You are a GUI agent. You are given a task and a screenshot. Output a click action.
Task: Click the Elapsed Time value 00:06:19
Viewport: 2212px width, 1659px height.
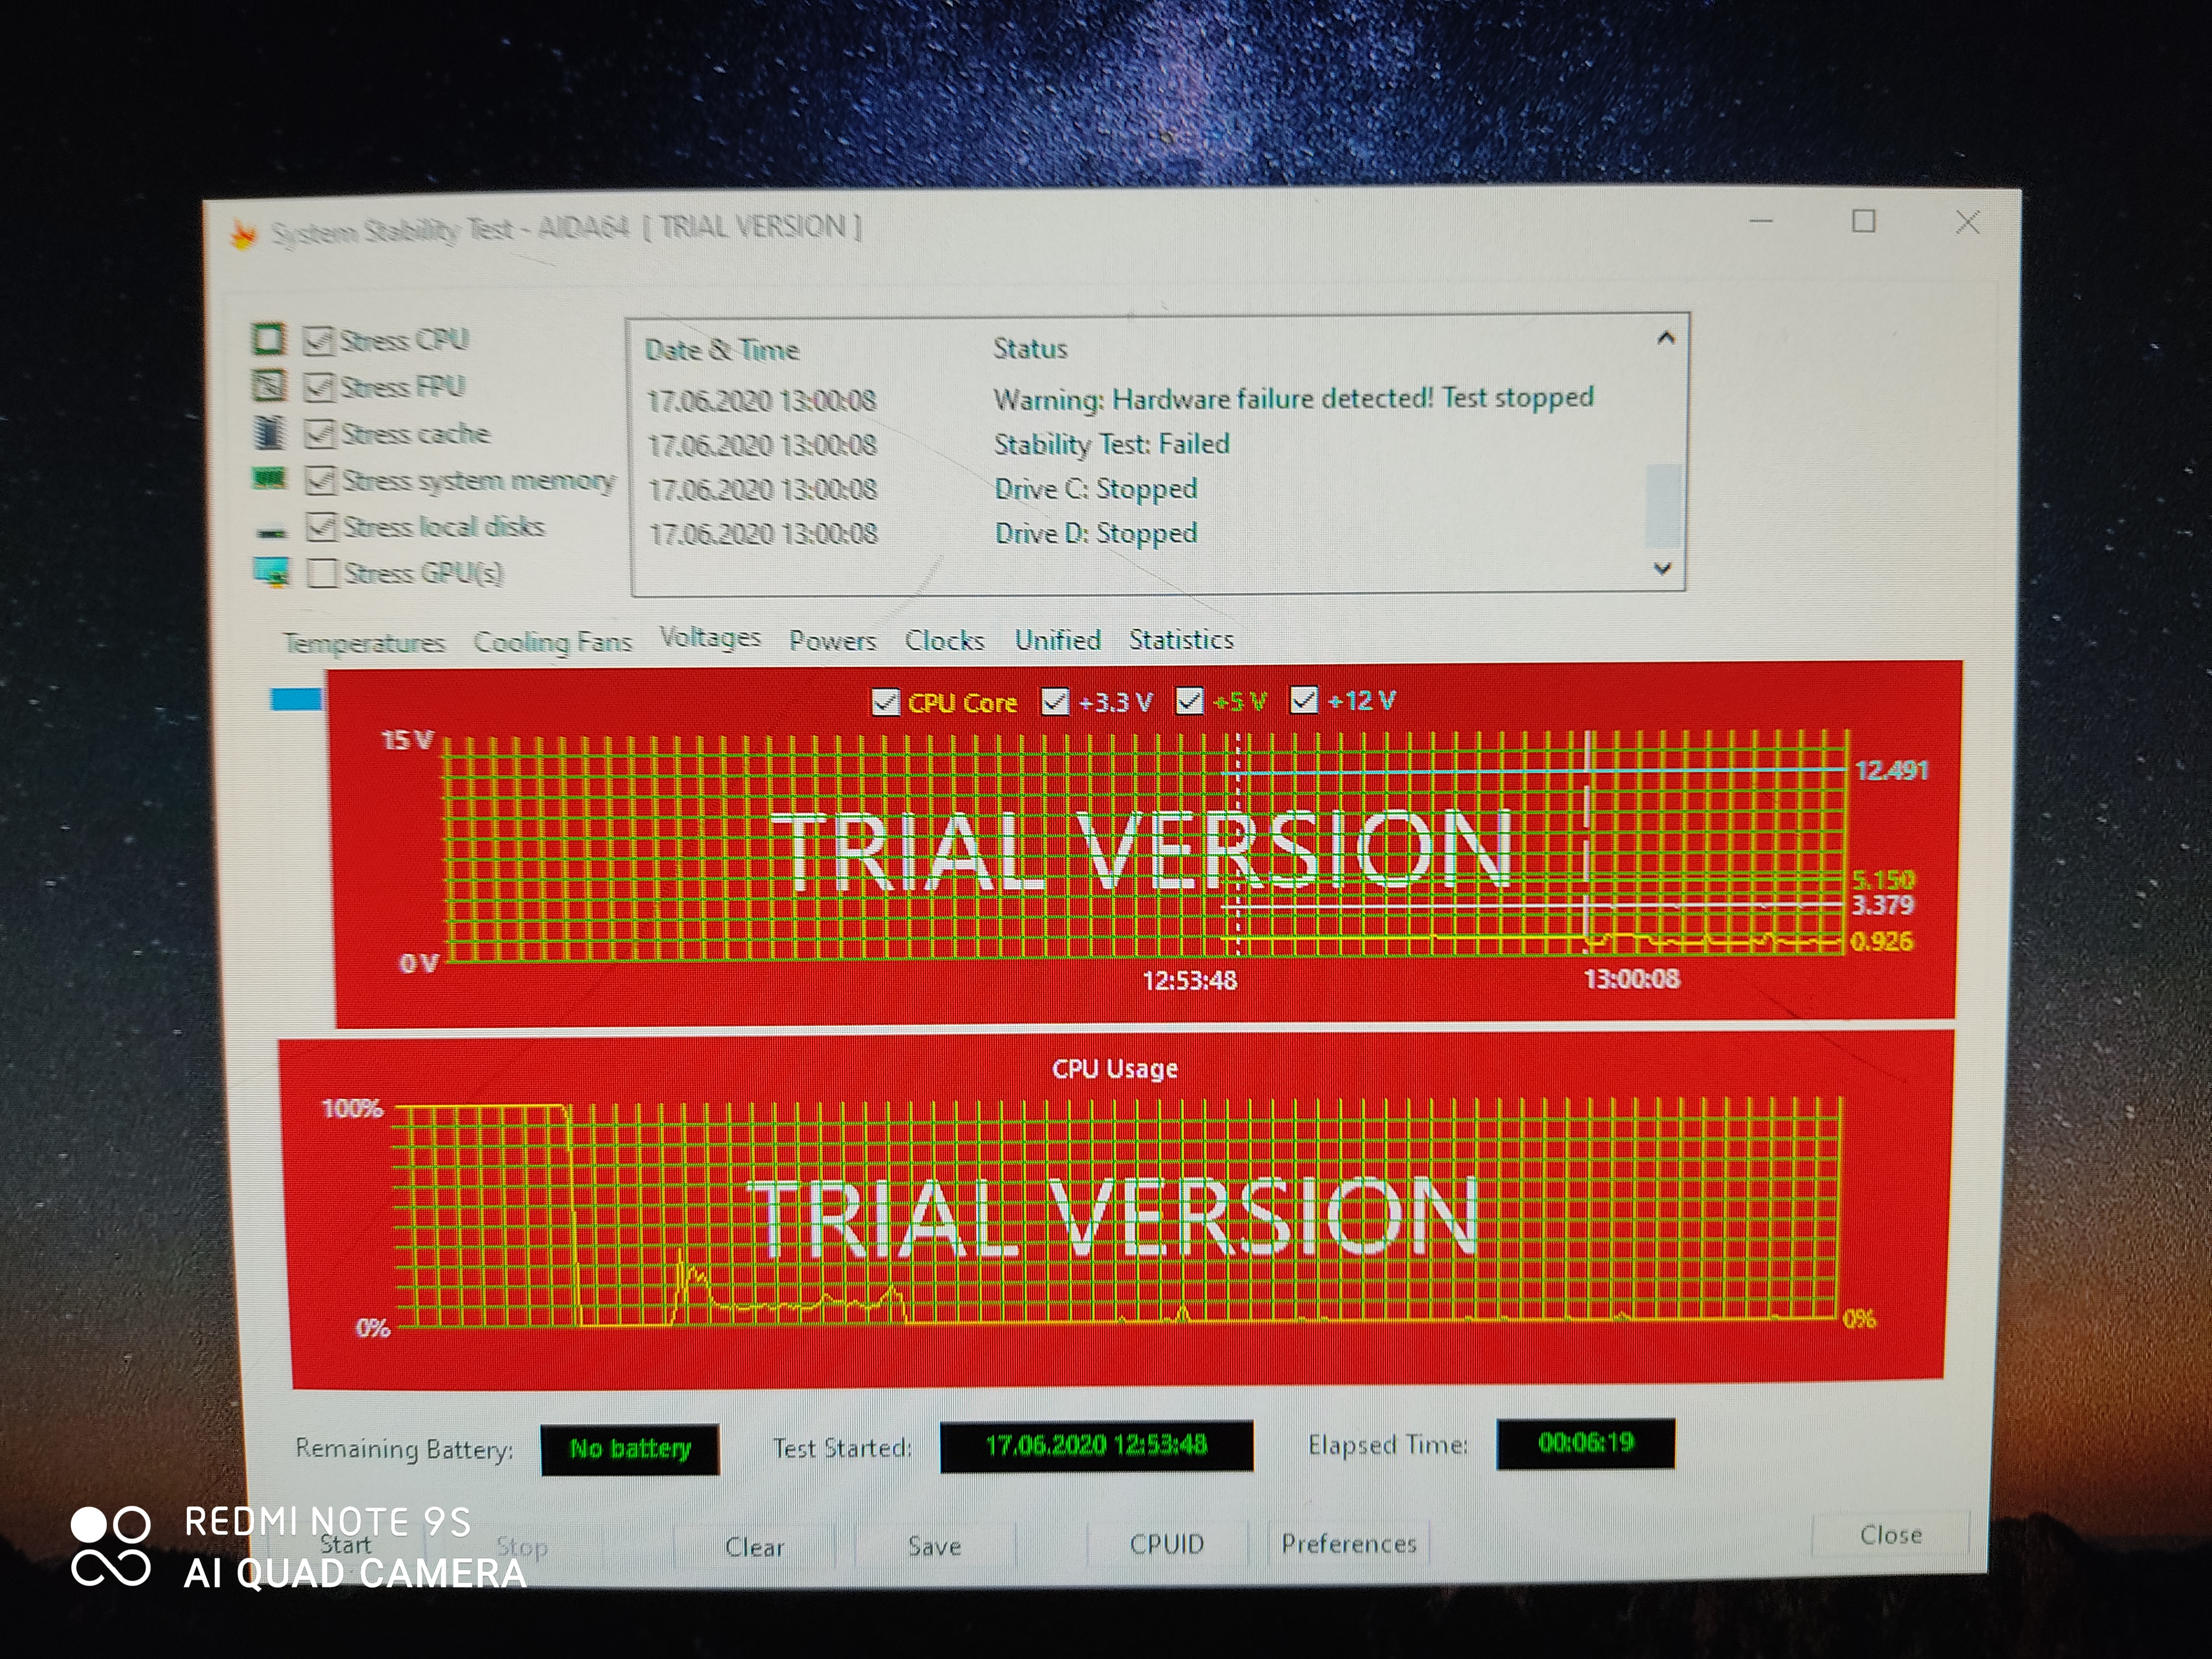click(x=1586, y=1443)
